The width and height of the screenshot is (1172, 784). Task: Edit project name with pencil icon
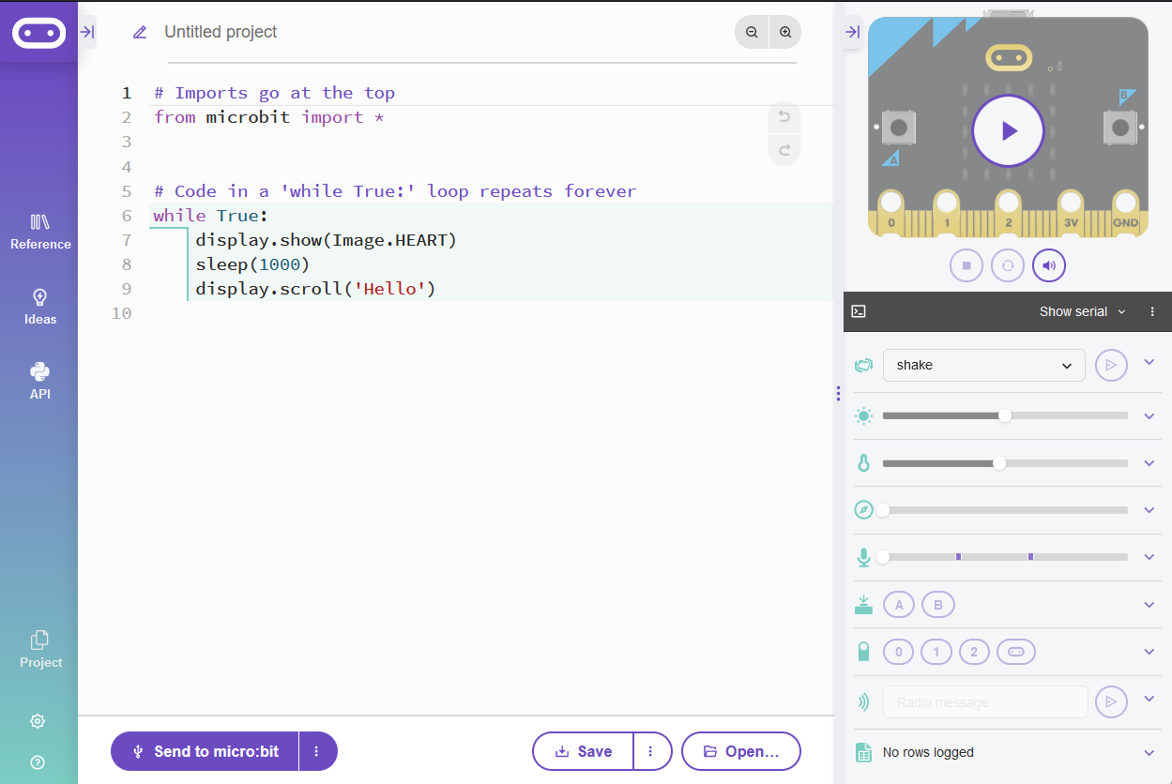pos(140,32)
